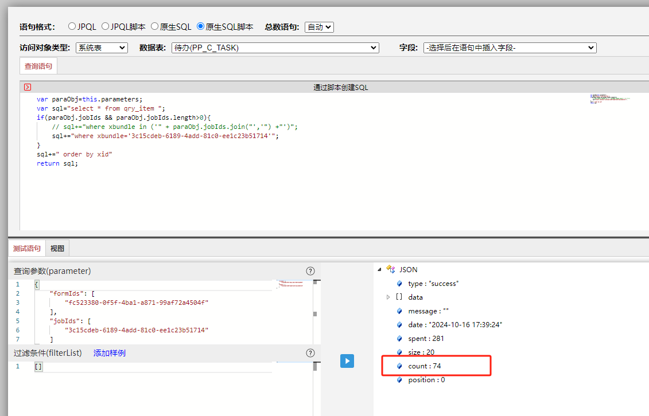Click the filterList editor vertical scrollbar
The height and width of the screenshot is (416, 649).
(x=315, y=366)
